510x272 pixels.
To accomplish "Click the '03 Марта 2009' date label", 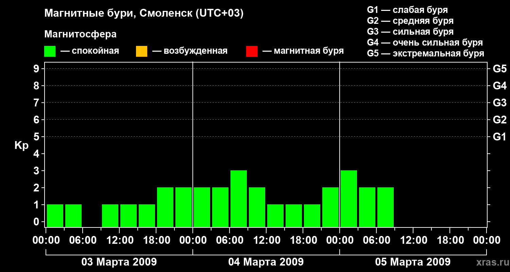I will (x=119, y=262).
